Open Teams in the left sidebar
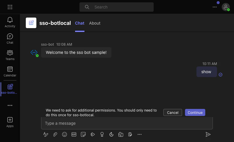Viewport: 234px width, 142px height. coord(10,55)
